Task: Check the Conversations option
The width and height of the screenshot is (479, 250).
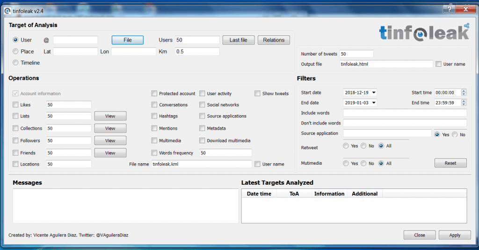Action: [154, 105]
